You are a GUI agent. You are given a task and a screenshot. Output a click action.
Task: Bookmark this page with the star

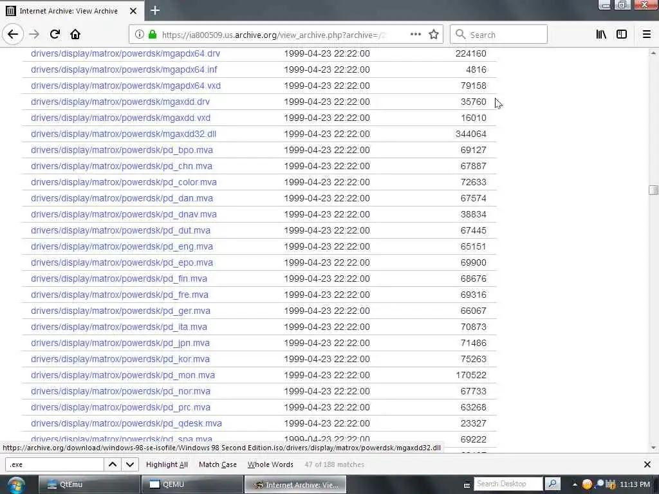434,35
